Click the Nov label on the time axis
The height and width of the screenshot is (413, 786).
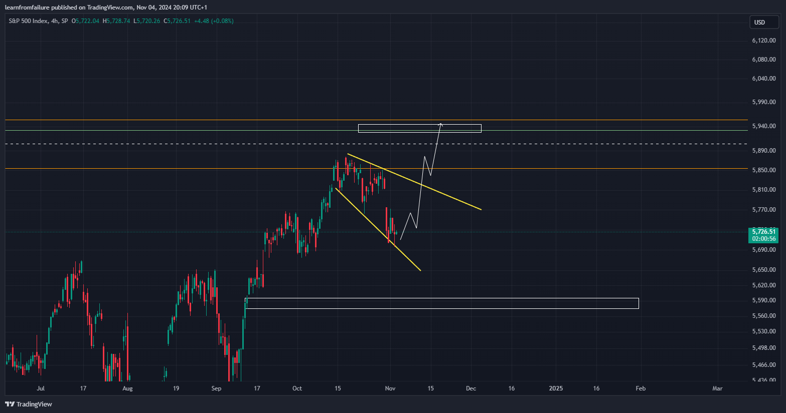point(390,388)
